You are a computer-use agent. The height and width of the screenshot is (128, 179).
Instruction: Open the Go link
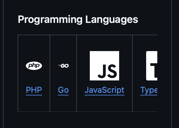pyautogui.click(x=63, y=90)
